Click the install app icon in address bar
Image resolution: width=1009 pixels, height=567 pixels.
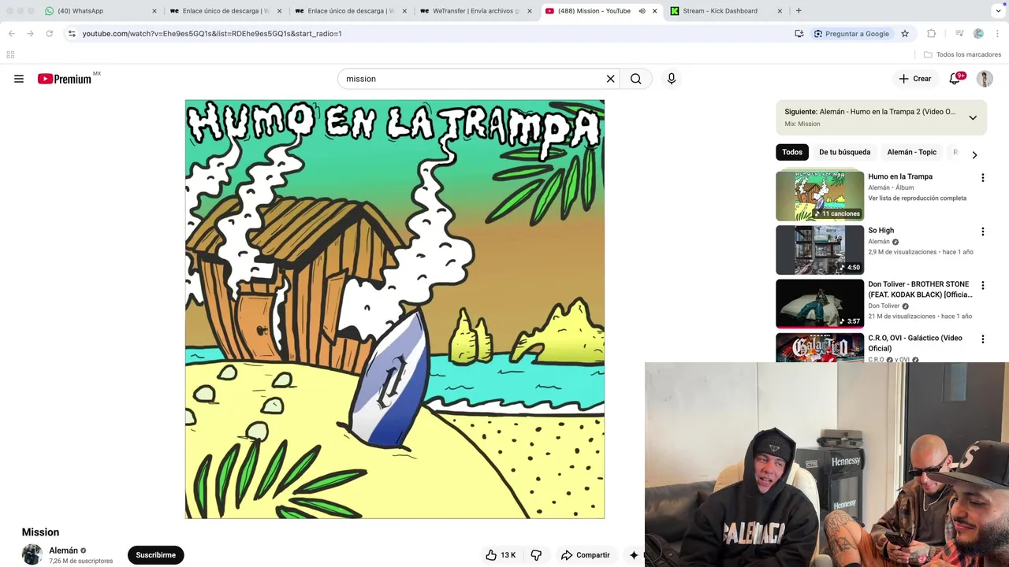799,34
